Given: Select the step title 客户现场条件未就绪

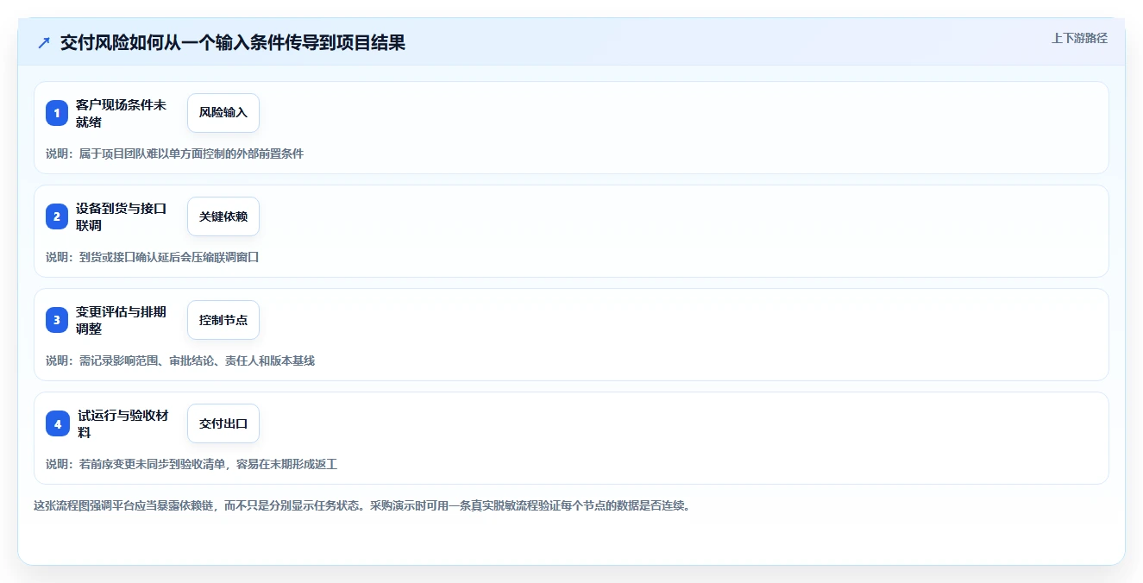Looking at the screenshot, I should 121,113.
